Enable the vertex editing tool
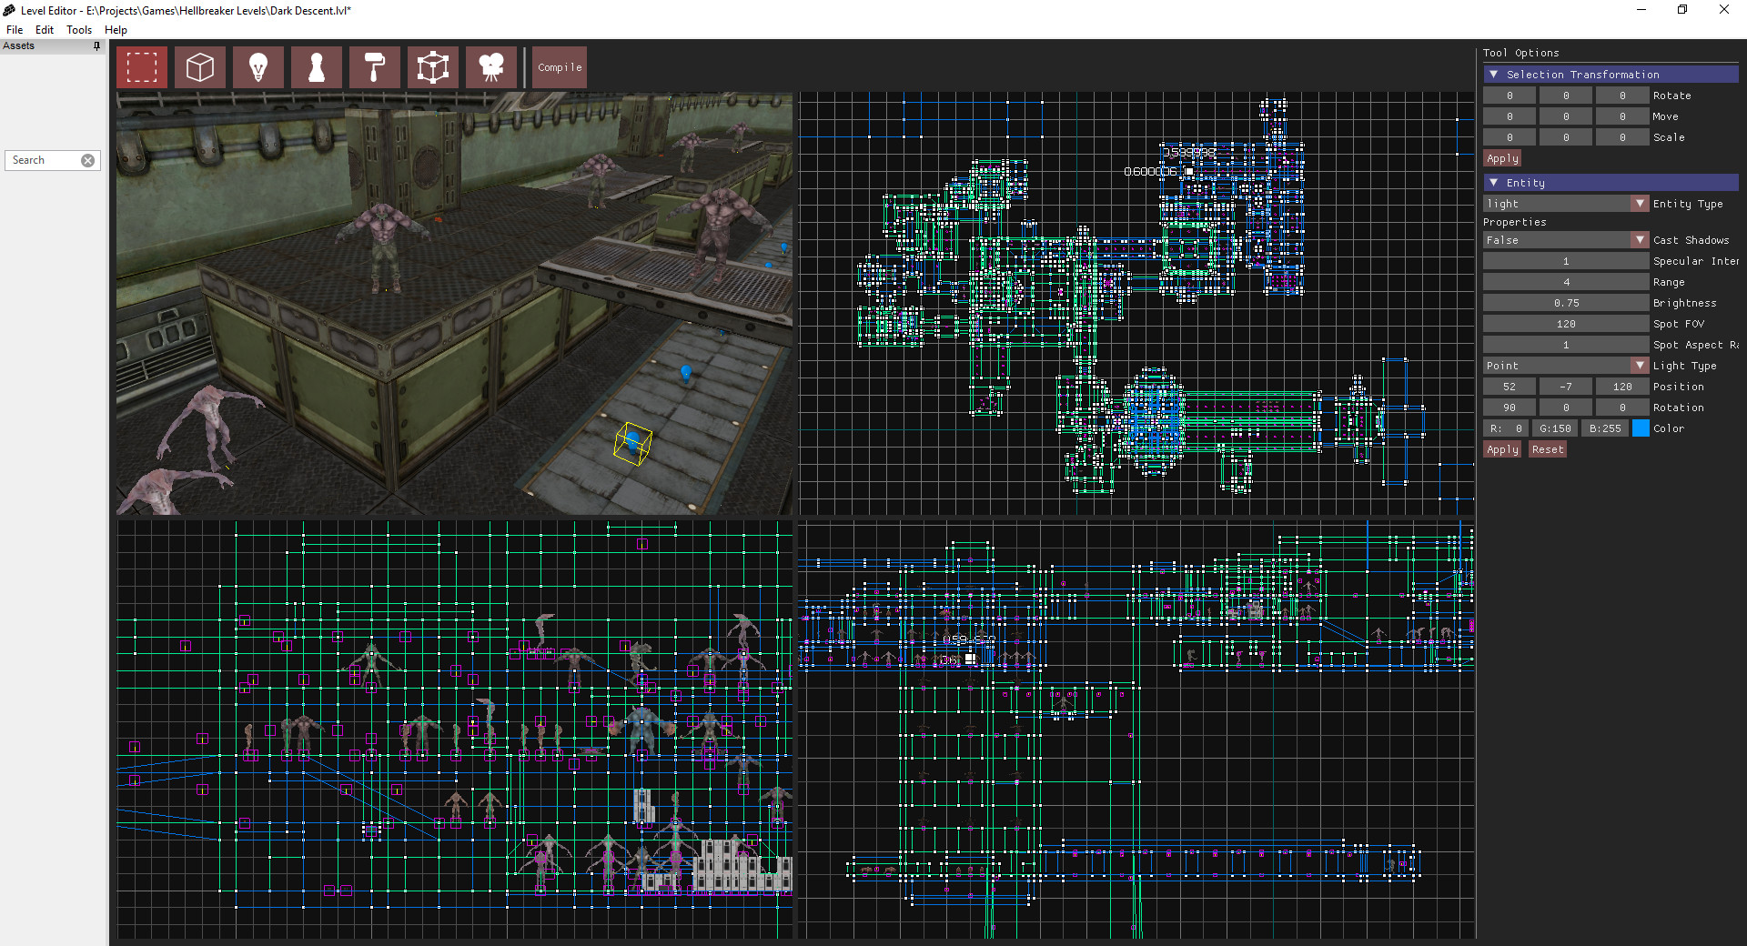Viewport: 1747px width, 946px height. (432, 66)
